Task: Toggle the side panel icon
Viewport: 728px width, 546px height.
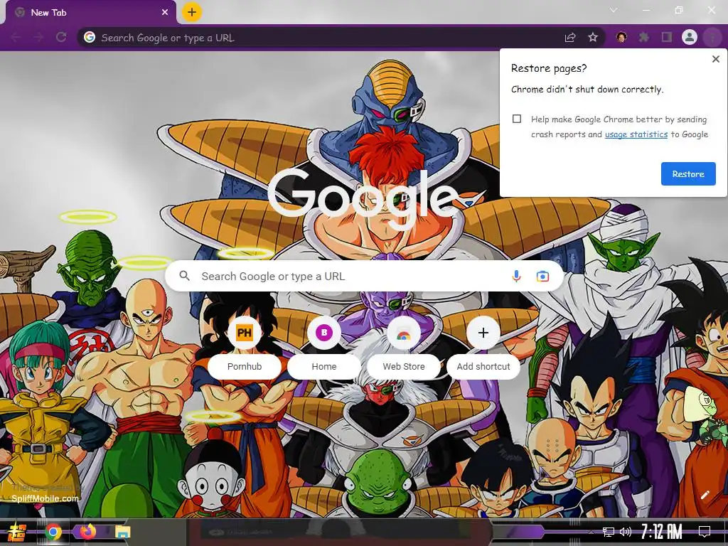Action: (x=667, y=37)
